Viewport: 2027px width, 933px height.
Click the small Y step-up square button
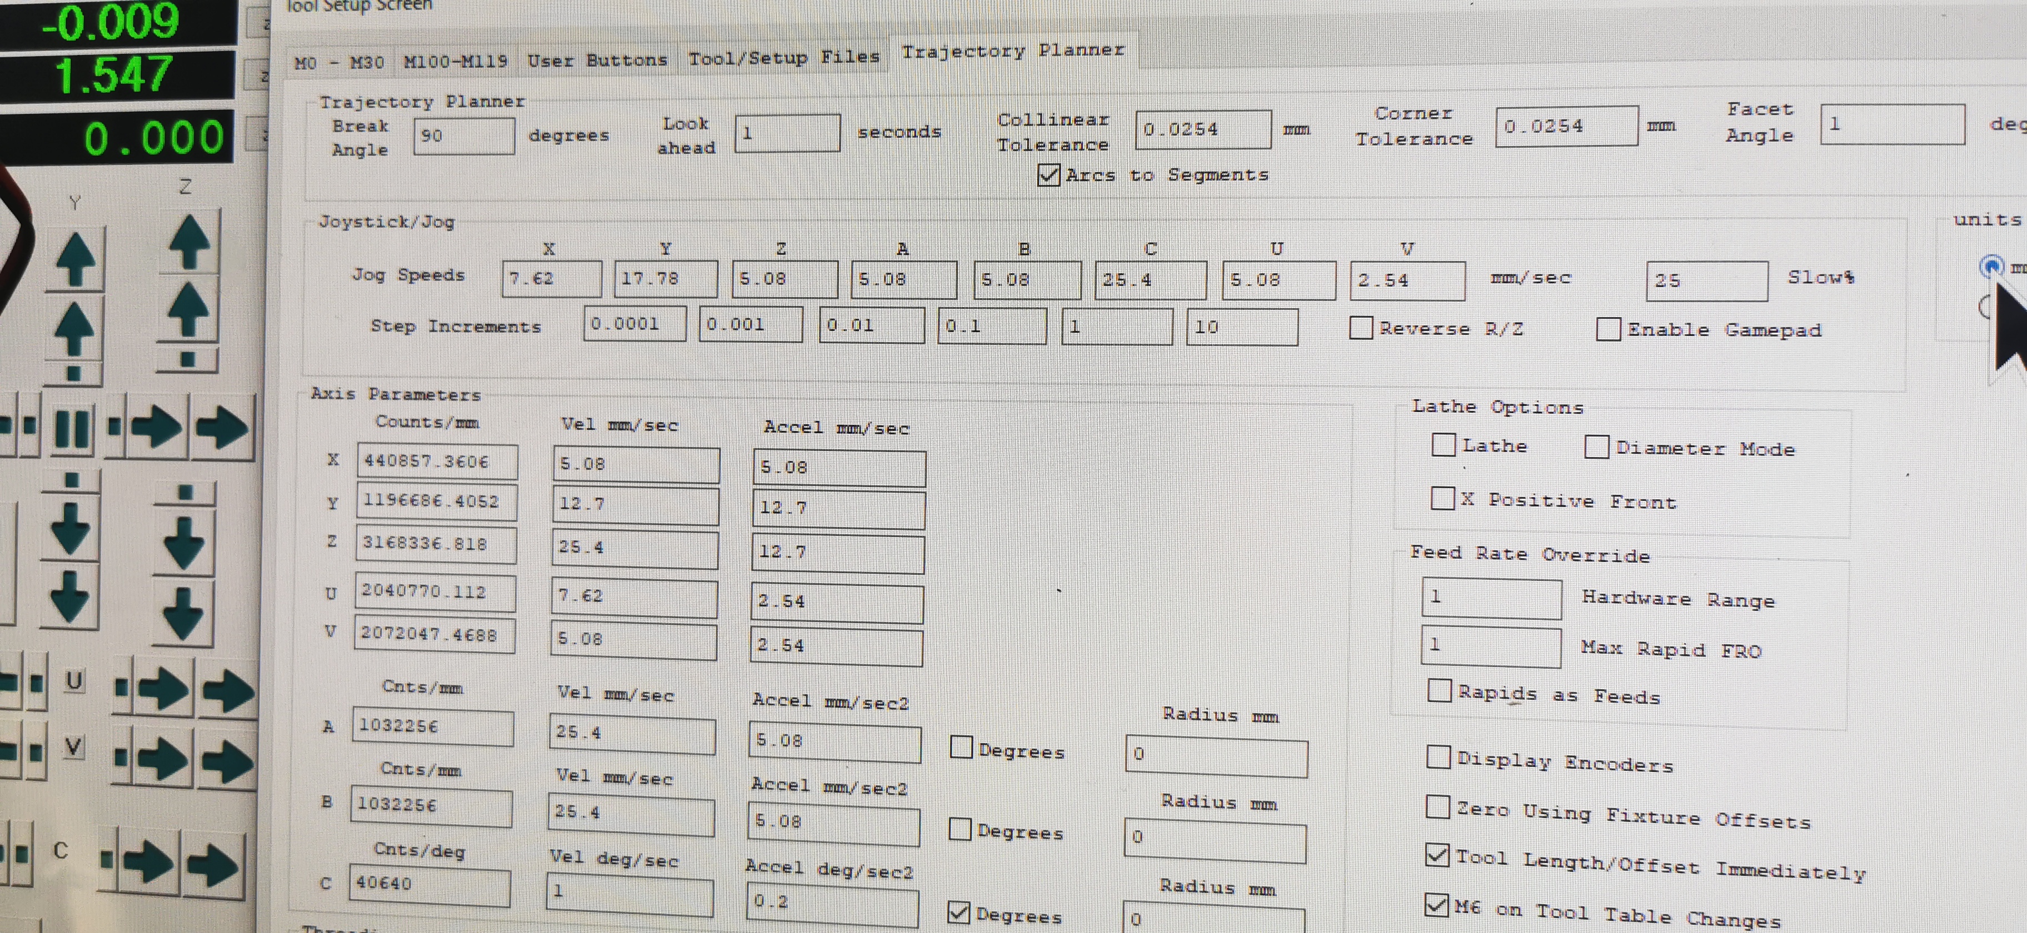pos(73,374)
